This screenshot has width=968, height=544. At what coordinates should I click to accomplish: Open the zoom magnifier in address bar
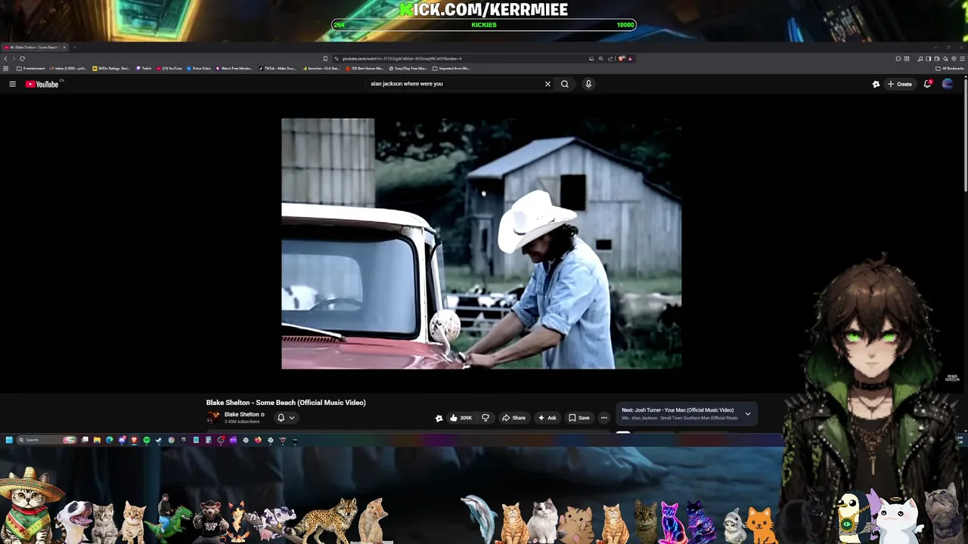click(600, 58)
